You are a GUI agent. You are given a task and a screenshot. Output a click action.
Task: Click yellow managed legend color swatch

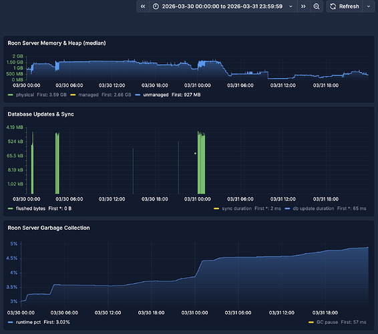[x=73, y=95]
